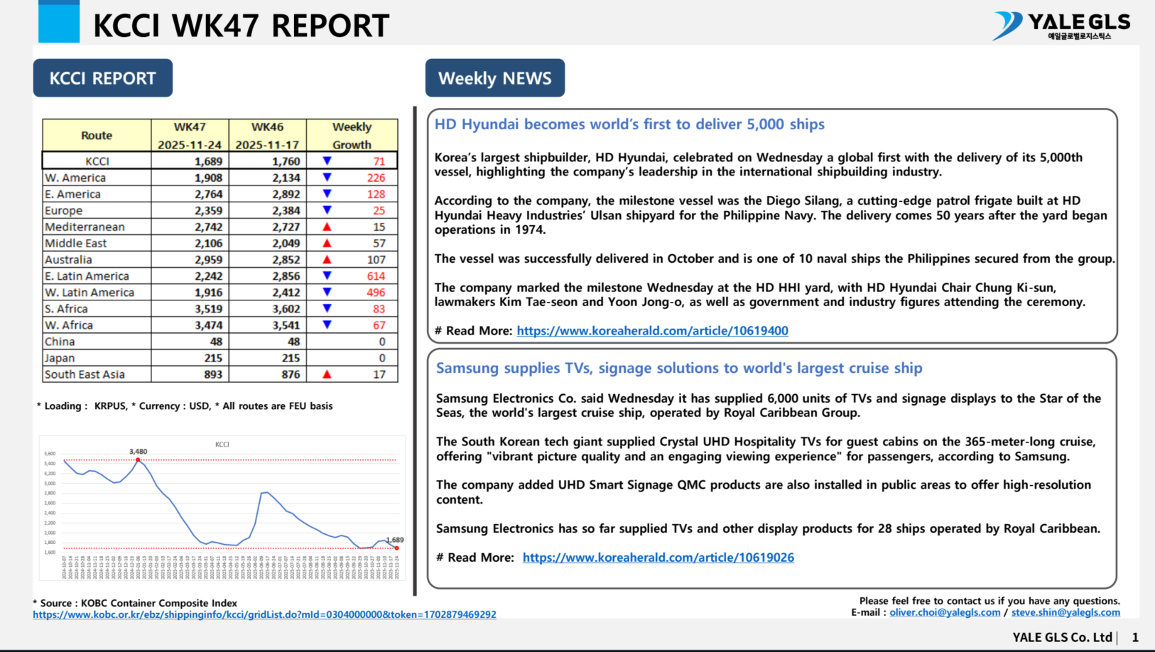Select the Weekly NEWS header button

click(494, 78)
